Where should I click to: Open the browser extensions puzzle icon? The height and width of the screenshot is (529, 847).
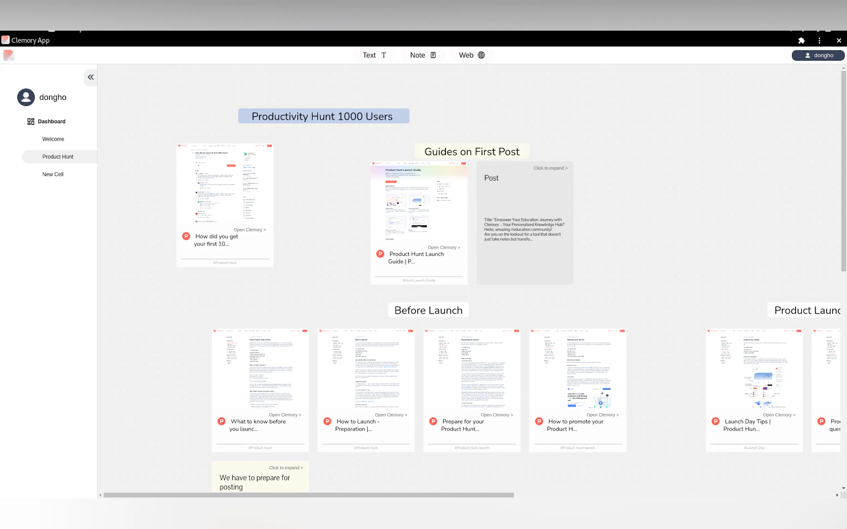[801, 41]
